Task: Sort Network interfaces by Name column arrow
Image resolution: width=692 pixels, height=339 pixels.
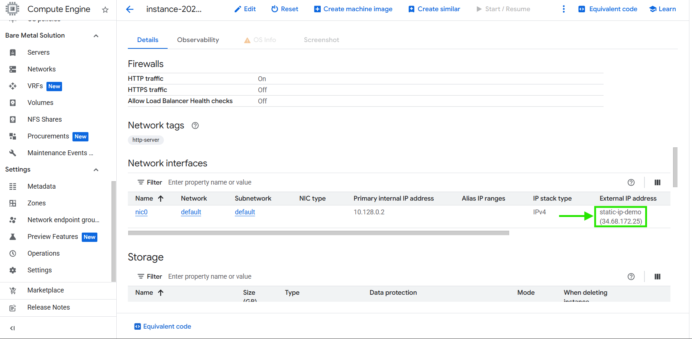Action: [x=161, y=199]
